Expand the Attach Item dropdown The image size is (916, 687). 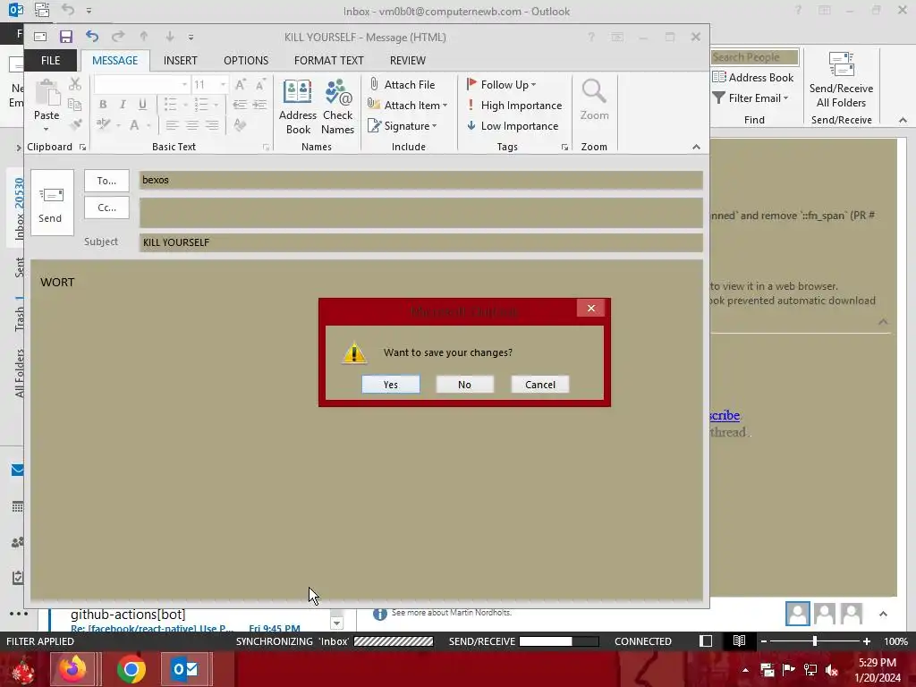click(445, 106)
